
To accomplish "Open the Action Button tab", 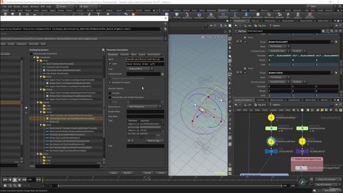I will (x=154, y=55).
